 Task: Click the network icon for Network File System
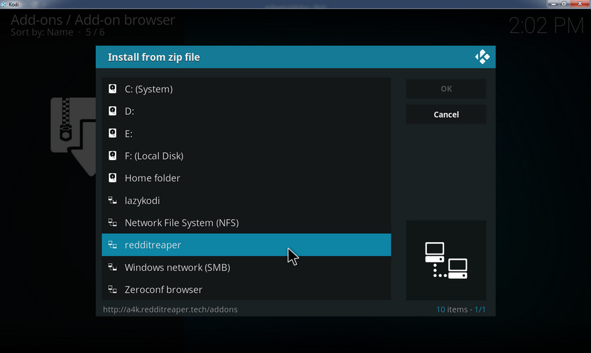112,223
